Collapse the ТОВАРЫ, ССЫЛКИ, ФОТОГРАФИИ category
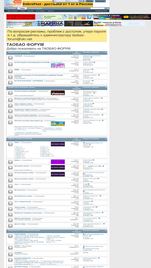Screen dimensions: 151x268 coord(106,139)
